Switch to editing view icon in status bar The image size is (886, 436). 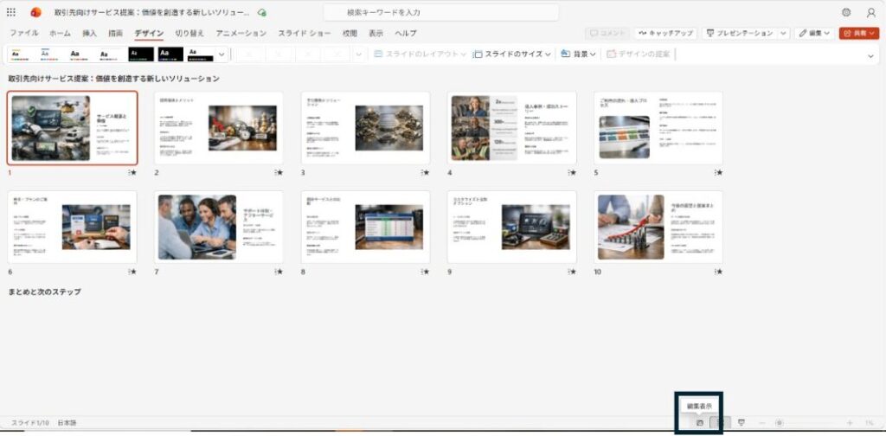point(700,422)
